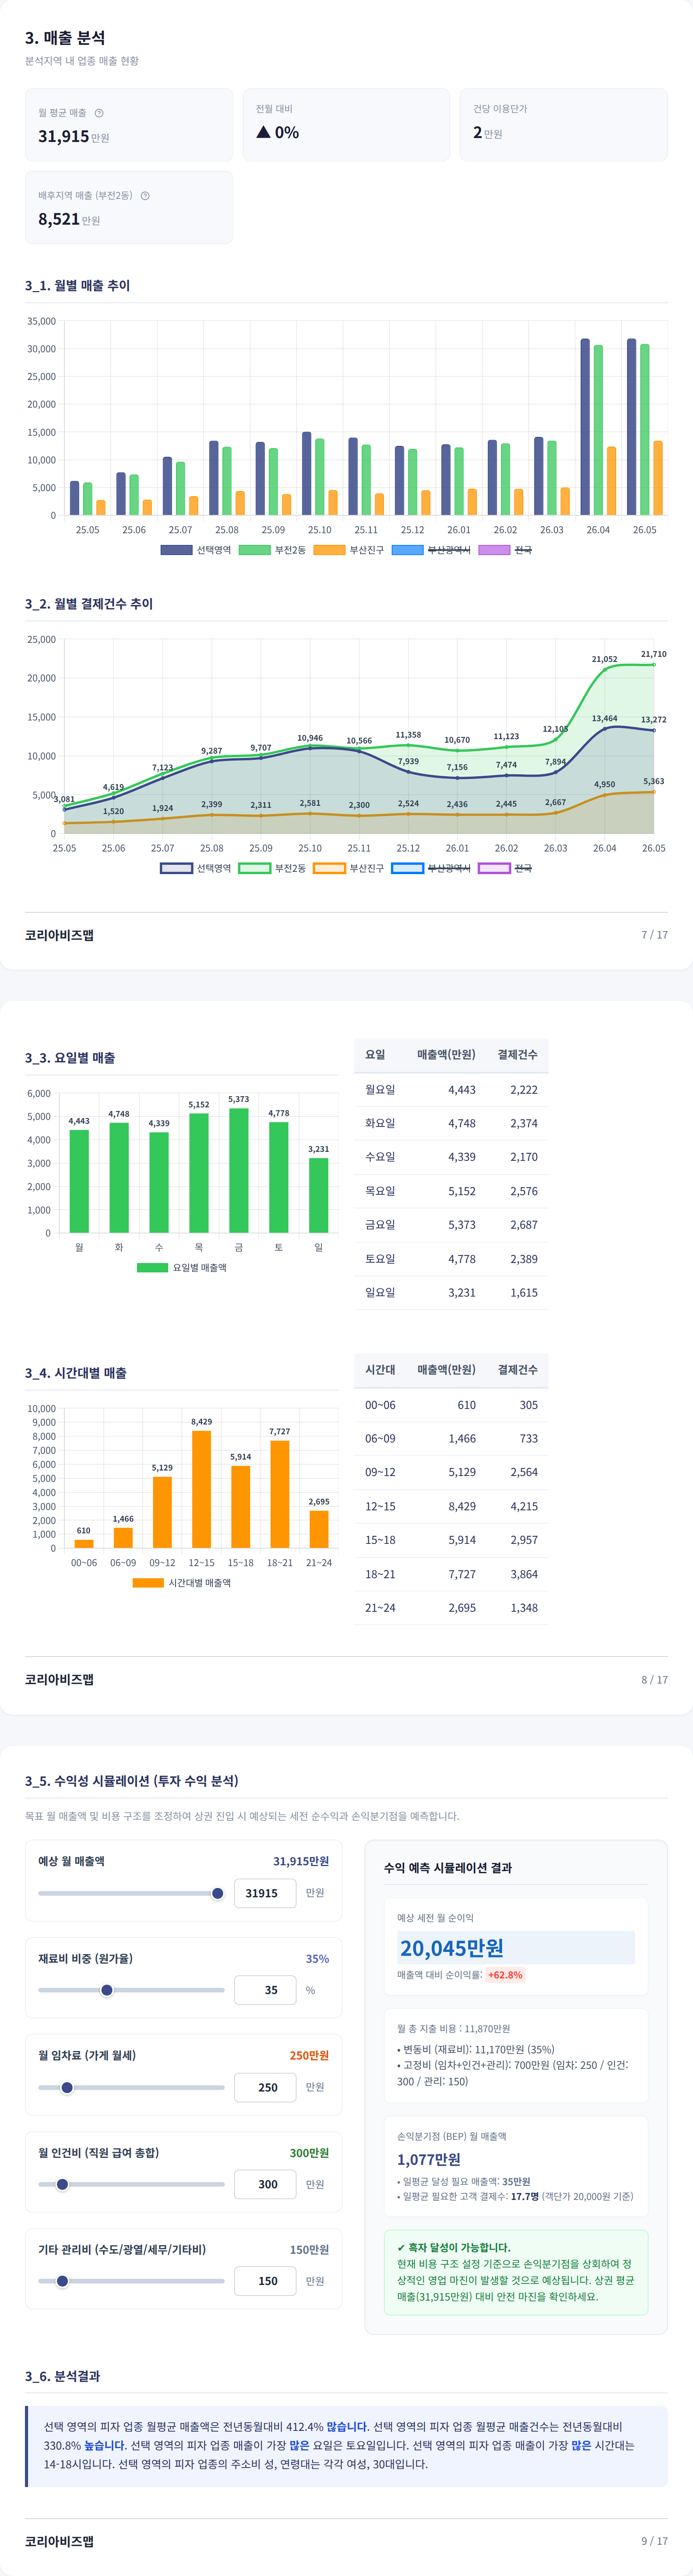The image size is (693, 2576).
Task: Click the help icon beside 월 평균 매출
Action: [99, 113]
